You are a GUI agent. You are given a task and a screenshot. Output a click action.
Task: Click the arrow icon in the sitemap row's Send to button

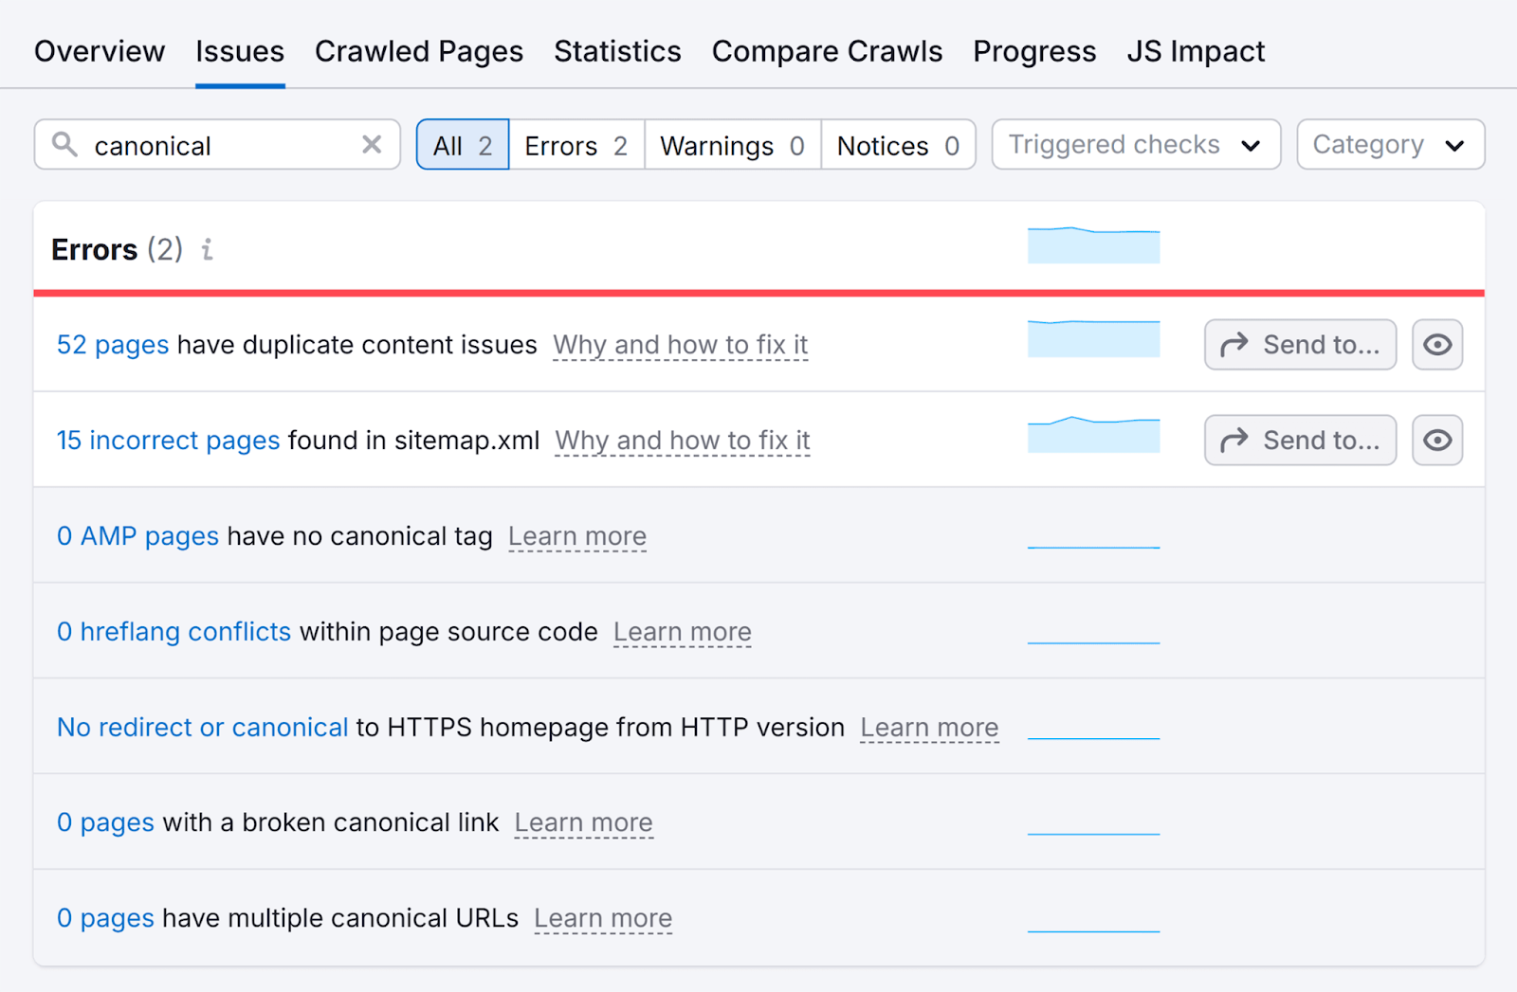click(1235, 440)
